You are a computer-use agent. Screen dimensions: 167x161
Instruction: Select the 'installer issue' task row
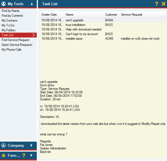[103, 39]
